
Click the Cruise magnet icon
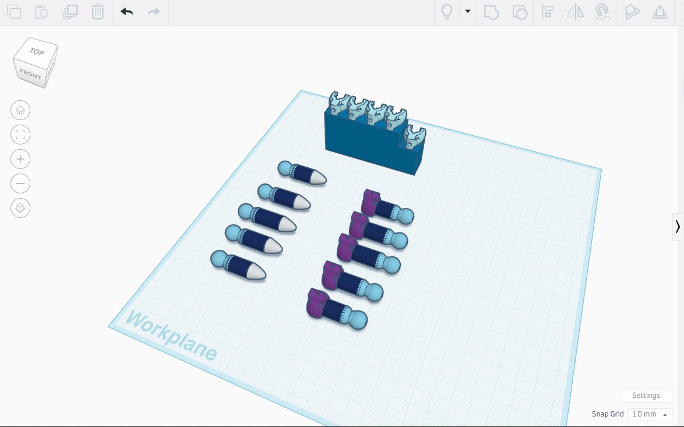[603, 12]
